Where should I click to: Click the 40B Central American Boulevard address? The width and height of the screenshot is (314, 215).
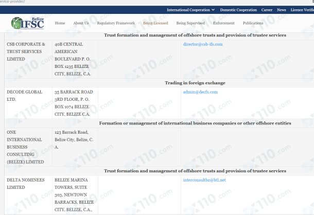tap(73, 59)
